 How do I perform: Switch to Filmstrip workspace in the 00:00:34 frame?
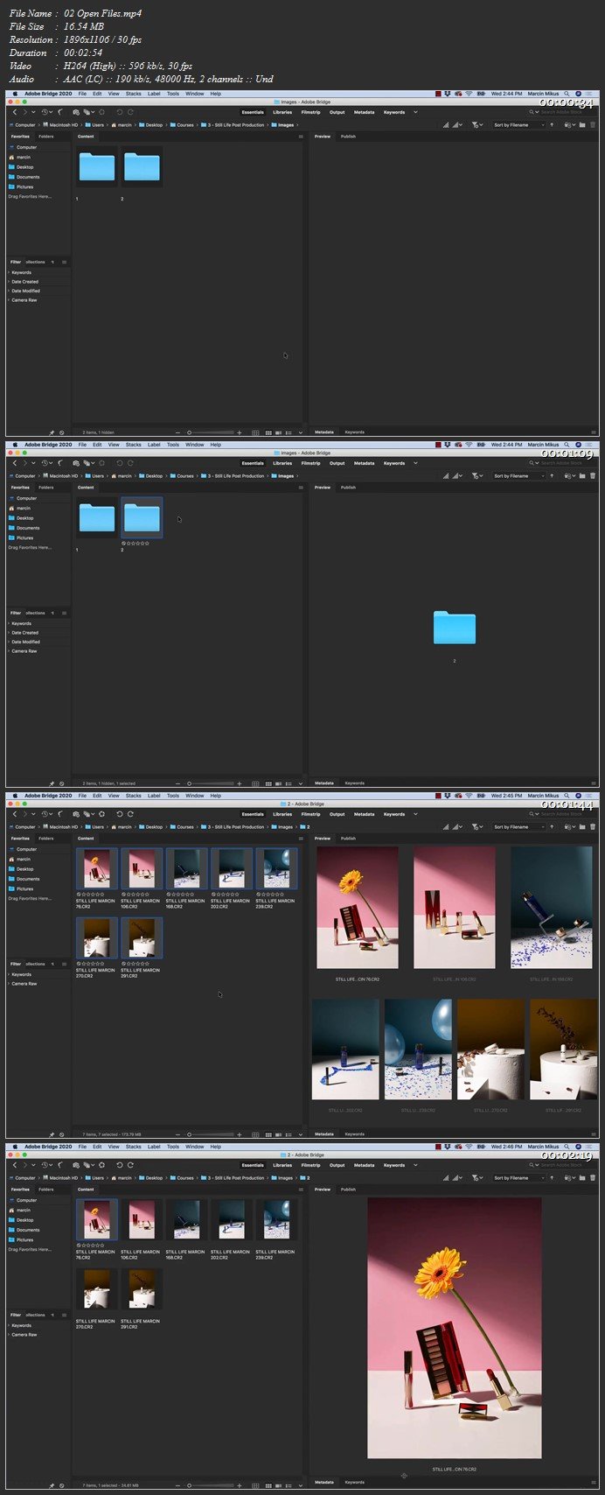(310, 112)
